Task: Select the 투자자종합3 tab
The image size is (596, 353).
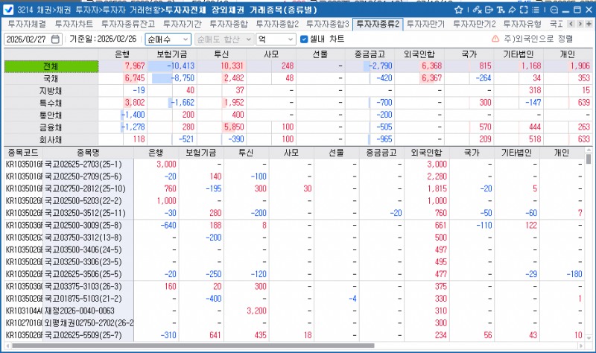Action: pyautogui.click(x=328, y=24)
